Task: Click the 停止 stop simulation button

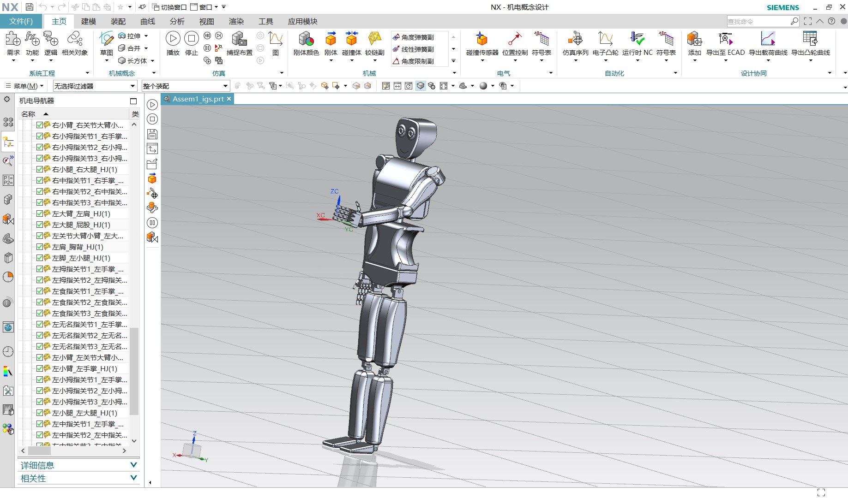Action: pyautogui.click(x=192, y=39)
